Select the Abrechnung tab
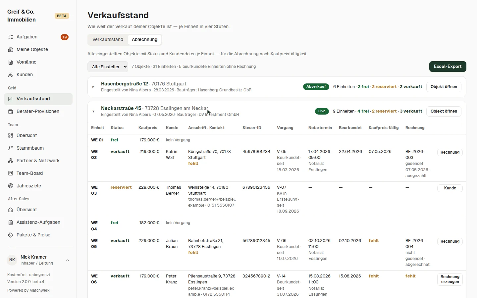477x298 pixels. pos(145,39)
